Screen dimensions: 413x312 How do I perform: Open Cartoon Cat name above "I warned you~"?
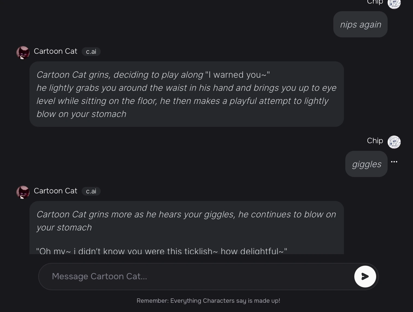(x=55, y=51)
